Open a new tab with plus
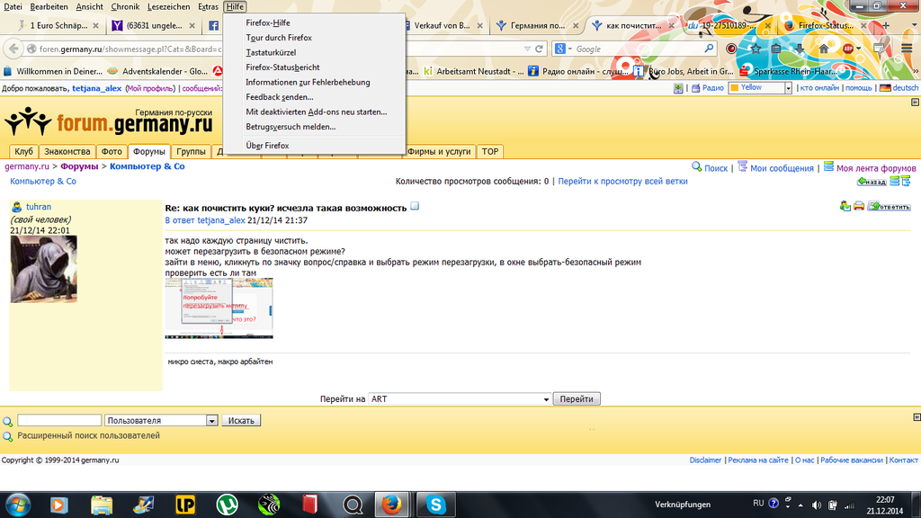Image resolution: width=921 pixels, height=518 pixels. point(886,25)
